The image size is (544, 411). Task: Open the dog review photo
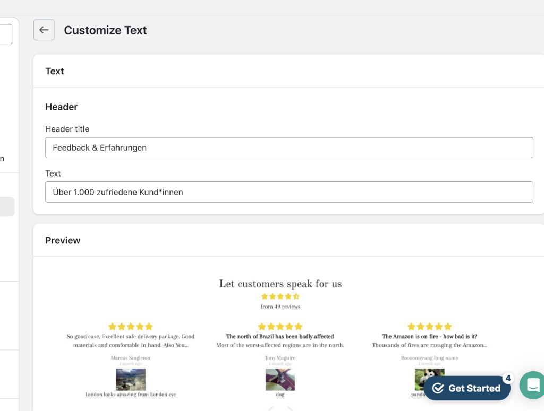280,379
